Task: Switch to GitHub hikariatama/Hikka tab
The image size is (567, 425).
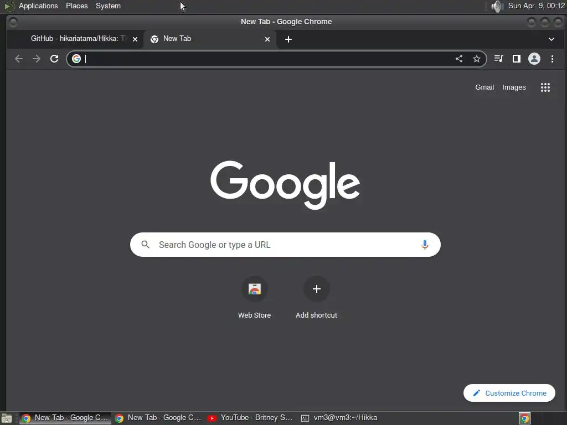Action: coord(75,39)
